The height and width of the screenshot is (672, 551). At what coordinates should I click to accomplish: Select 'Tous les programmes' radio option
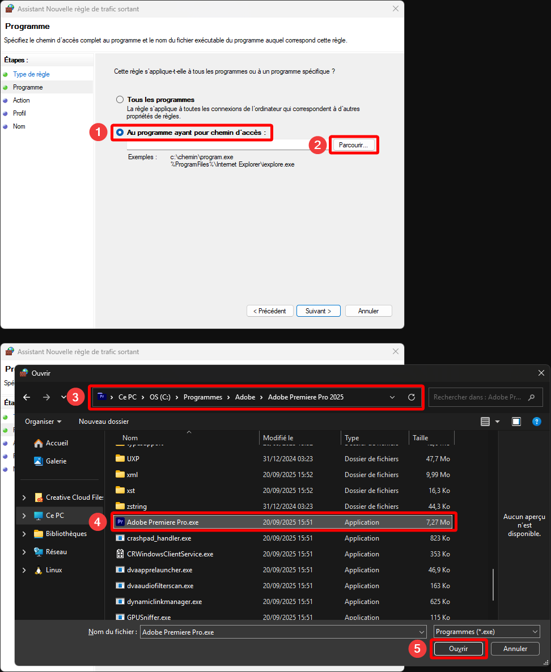(120, 99)
